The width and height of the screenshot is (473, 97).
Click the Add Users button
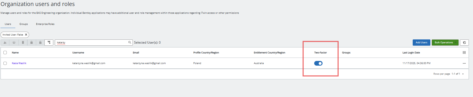point(421,43)
